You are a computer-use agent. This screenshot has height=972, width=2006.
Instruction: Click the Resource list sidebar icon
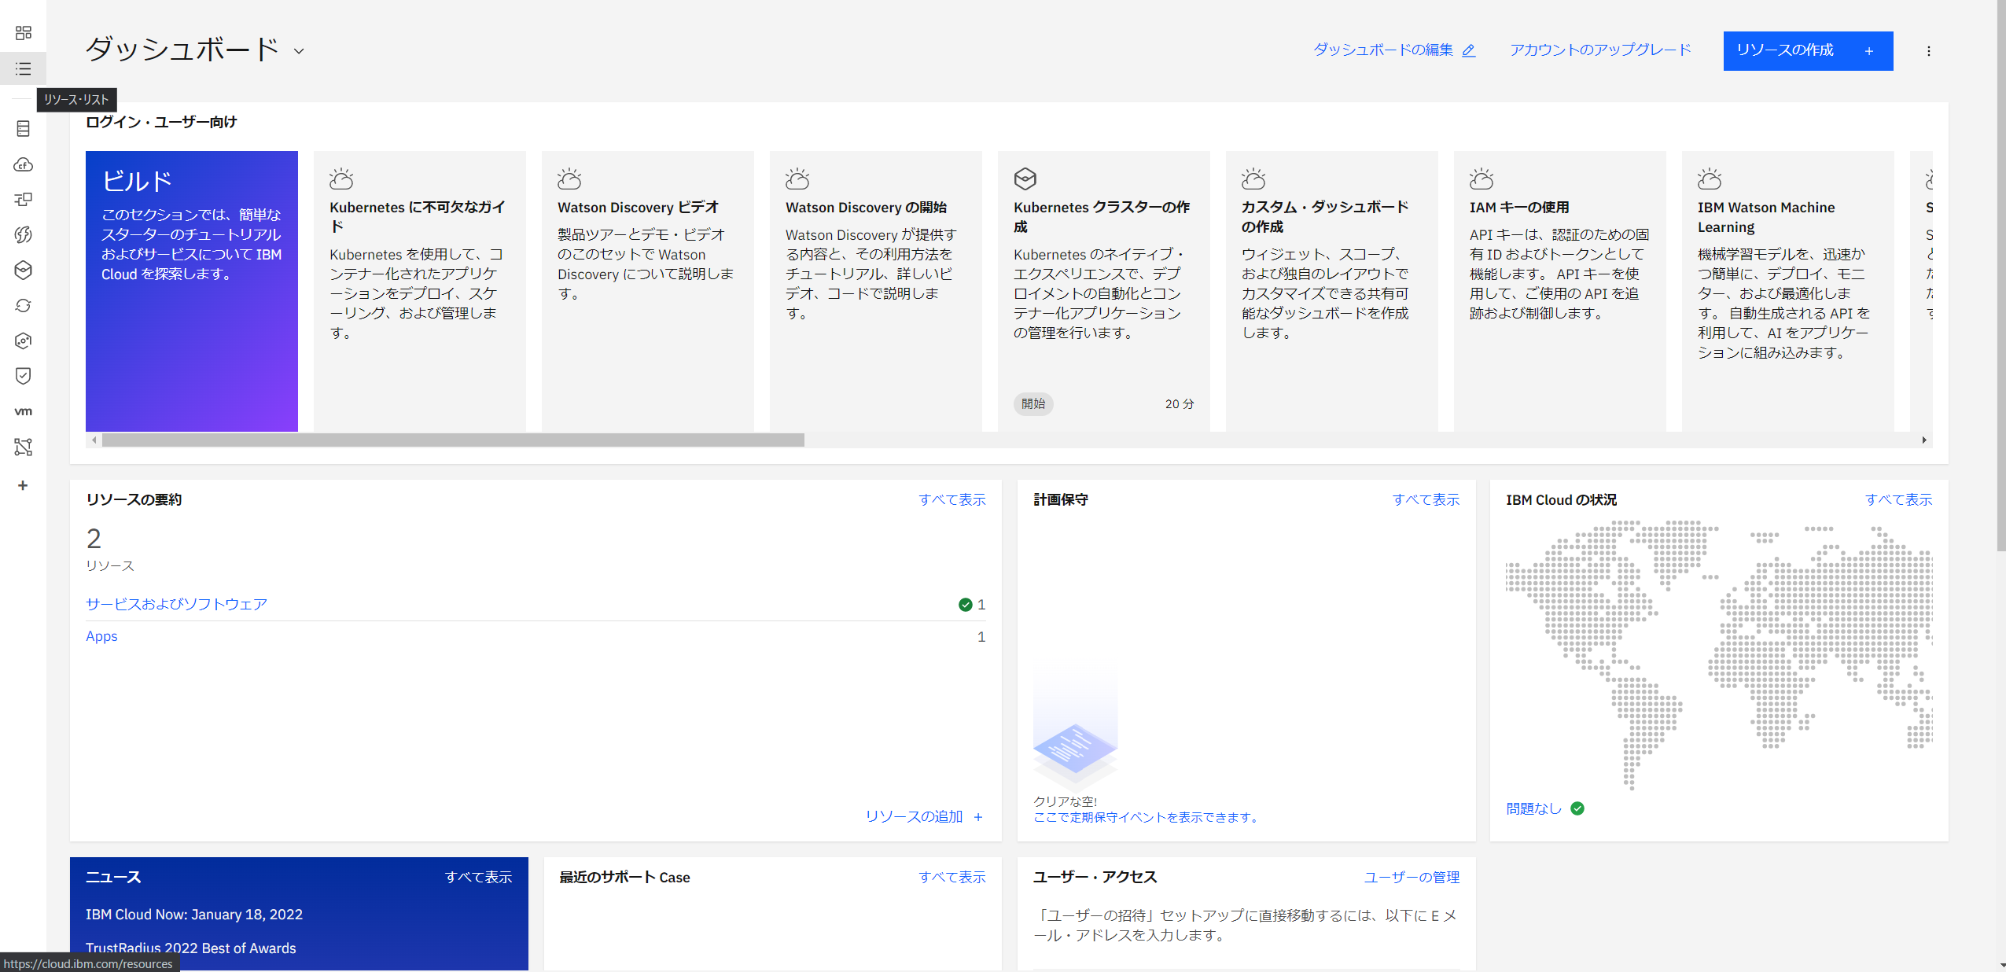[x=23, y=68]
